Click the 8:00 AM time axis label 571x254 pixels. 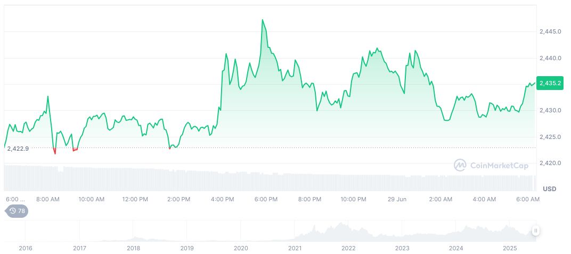tap(47, 199)
